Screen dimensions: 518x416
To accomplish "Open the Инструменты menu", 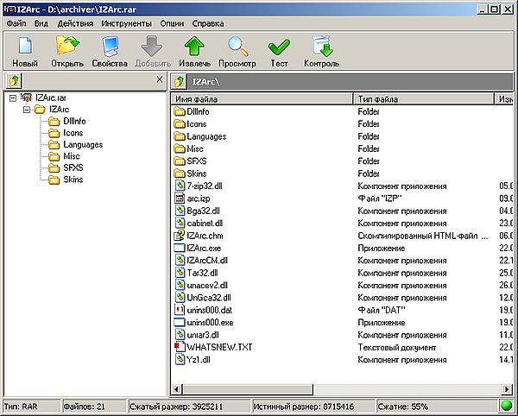I will coord(127,24).
